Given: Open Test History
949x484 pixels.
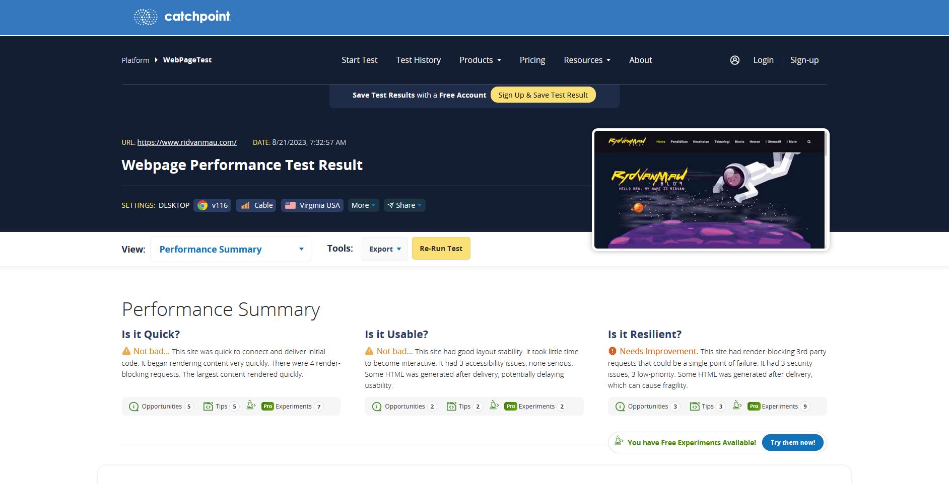Looking at the screenshot, I should coord(418,60).
